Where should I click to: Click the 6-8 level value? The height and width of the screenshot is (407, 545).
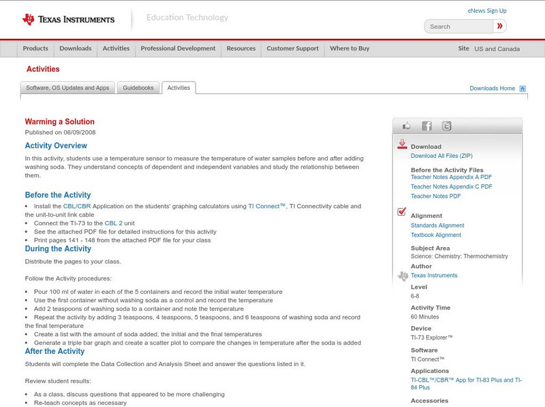pyautogui.click(x=415, y=296)
